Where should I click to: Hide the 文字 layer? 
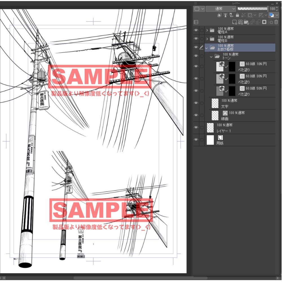[196, 103]
